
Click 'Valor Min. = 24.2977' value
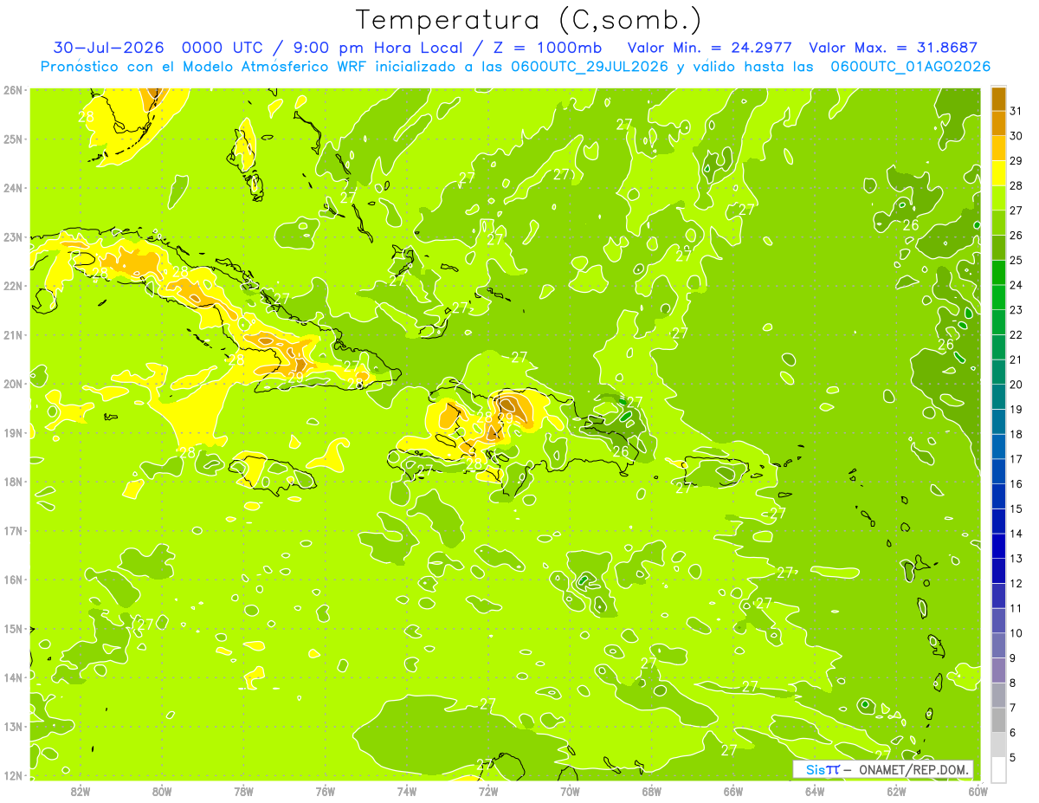pos(709,48)
